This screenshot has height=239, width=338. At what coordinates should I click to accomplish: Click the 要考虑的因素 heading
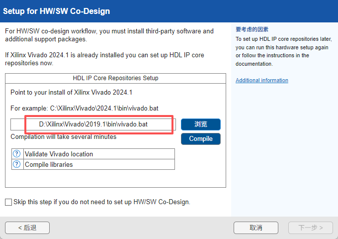(x=252, y=29)
